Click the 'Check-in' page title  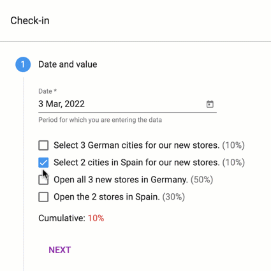click(x=30, y=20)
